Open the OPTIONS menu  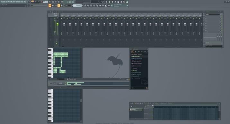point(18,2)
